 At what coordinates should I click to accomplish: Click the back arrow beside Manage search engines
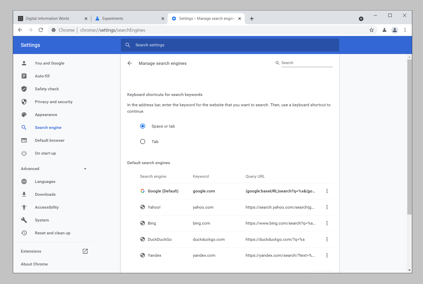(130, 63)
